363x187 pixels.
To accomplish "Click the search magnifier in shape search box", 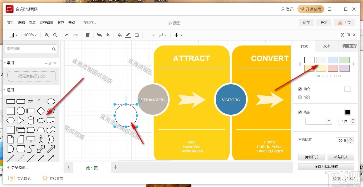I will tap(54, 49).
